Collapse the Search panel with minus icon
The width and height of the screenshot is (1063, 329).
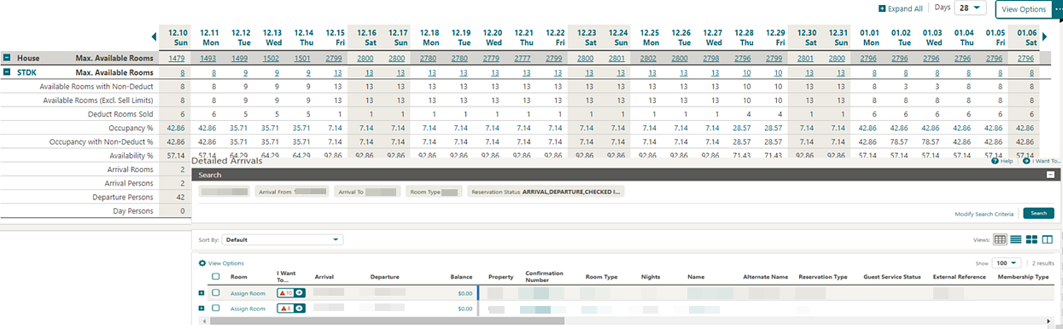pos(1050,175)
